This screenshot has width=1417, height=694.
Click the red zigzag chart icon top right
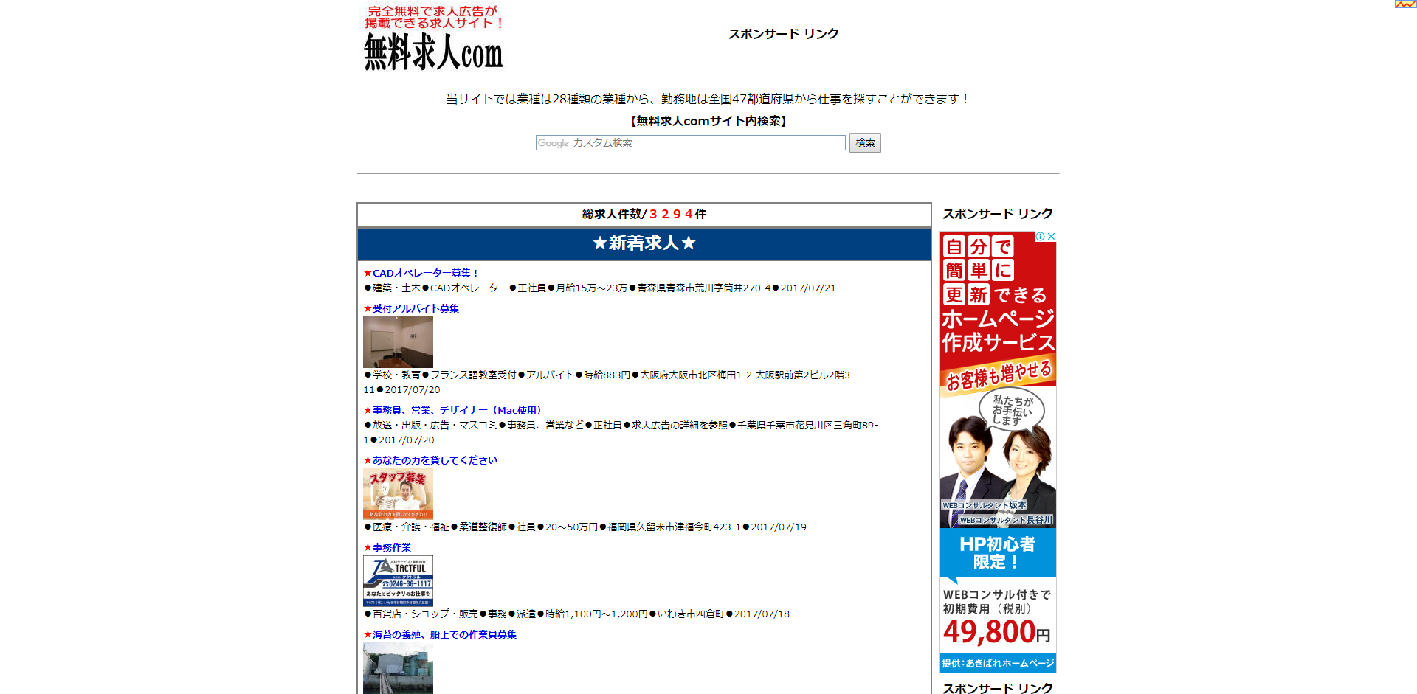coord(1407,5)
